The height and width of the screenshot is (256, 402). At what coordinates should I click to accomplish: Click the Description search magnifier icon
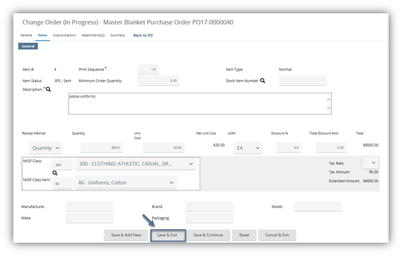(x=48, y=89)
